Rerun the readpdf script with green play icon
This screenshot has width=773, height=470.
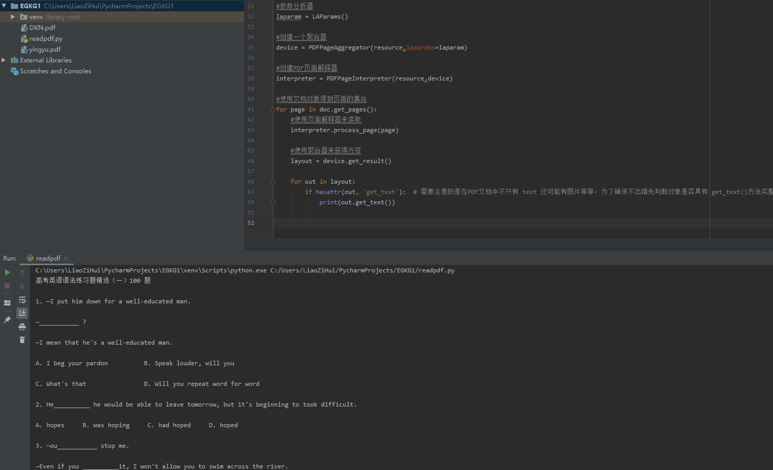pos(7,272)
